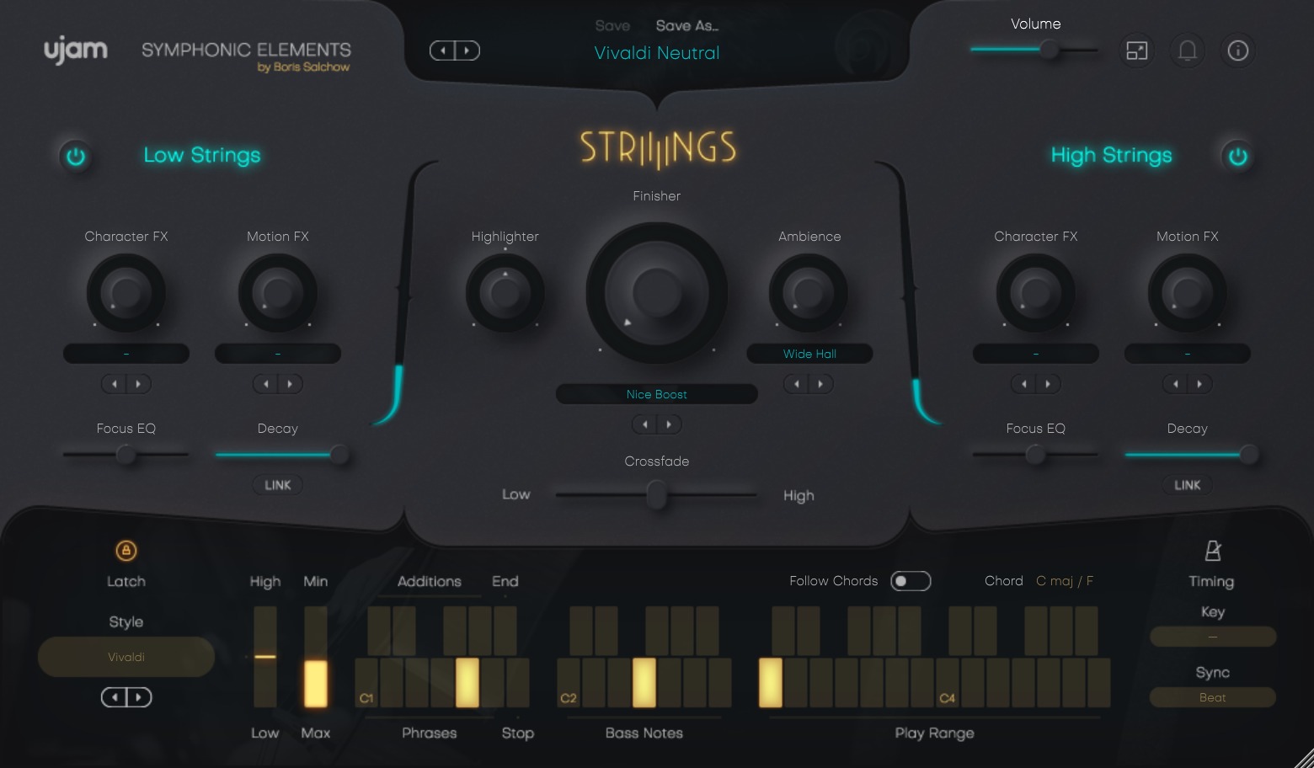Click the resize window icon
1314x768 pixels.
(1136, 51)
